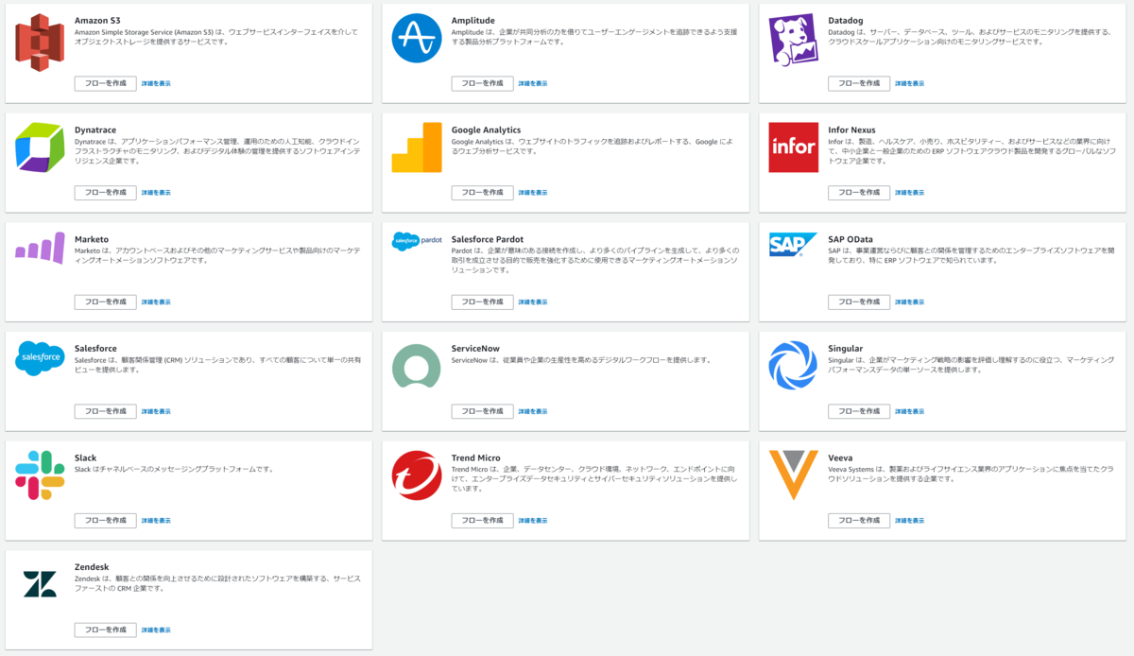The width and height of the screenshot is (1134, 656).
Task: Click the Dynatrace logo icon
Action: point(40,147)
